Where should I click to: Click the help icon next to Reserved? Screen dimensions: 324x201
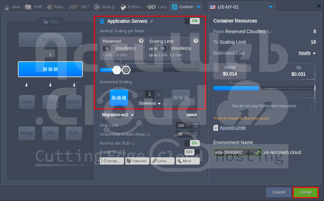click(x=141, y=41)
